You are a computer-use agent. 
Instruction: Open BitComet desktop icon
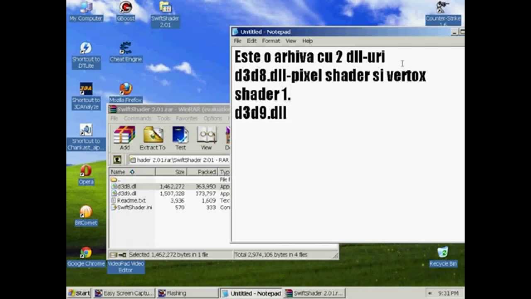86,215
